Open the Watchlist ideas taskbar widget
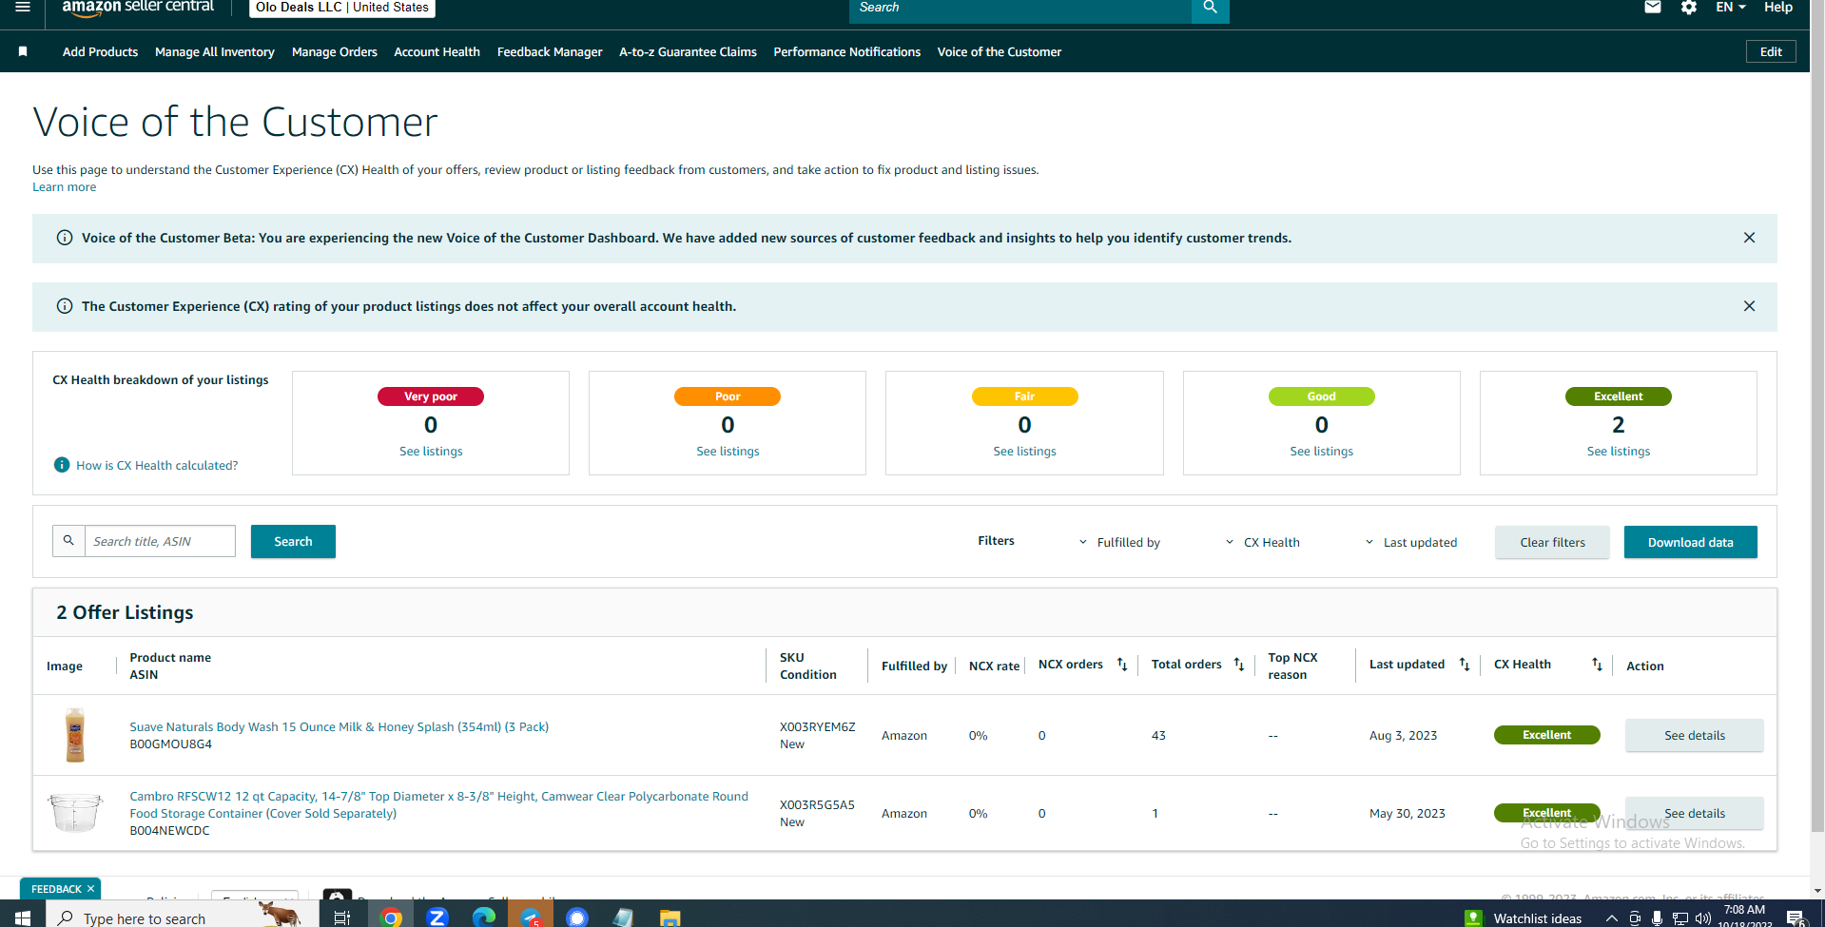 click(x=1524, y=918)
